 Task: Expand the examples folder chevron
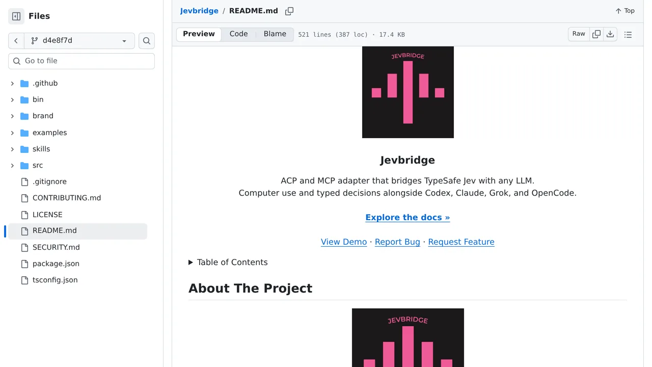click(12, 133)
